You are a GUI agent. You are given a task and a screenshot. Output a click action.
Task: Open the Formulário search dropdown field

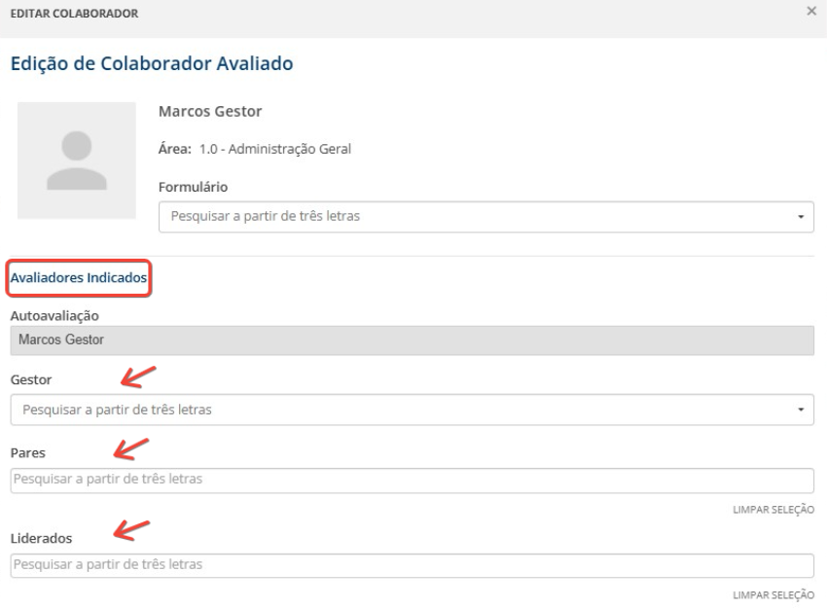(477, 216)
